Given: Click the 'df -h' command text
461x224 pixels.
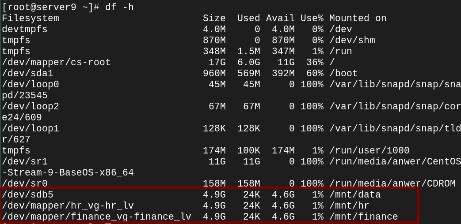Looking at the screenshot, I should pos(119,7).
